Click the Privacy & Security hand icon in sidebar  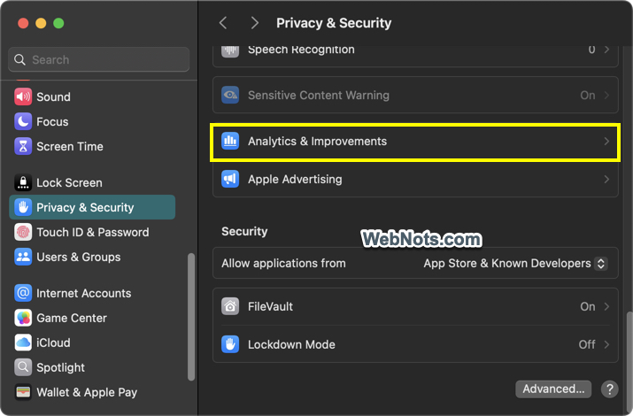tap(23, 207)
